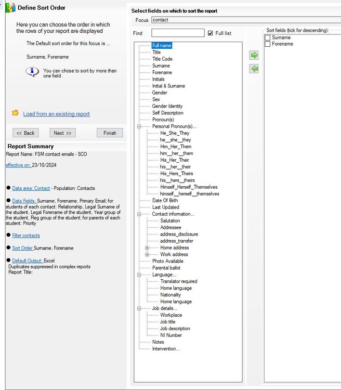The height and width of the screenshot is (390, 341).
Task: Click the green right arrow to add field
Action: click(254, 55)
